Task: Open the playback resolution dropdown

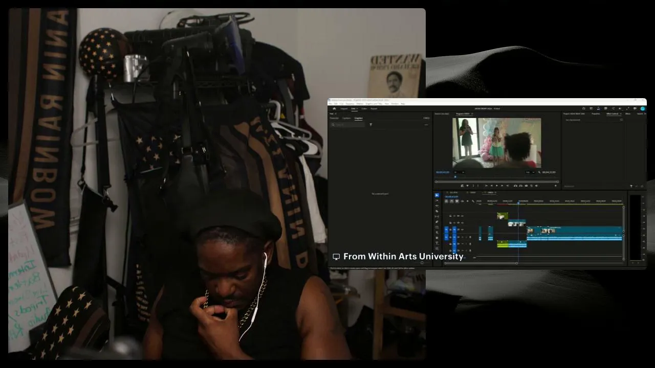Action: pyautogui.click(x=529, y=172)
